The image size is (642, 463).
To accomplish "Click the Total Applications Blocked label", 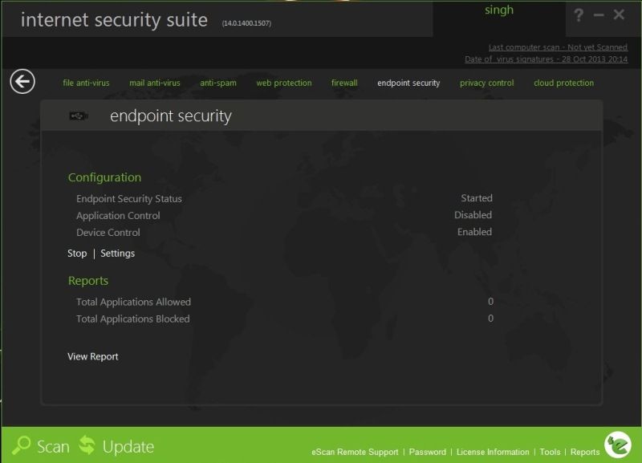I will click(133, 319).
